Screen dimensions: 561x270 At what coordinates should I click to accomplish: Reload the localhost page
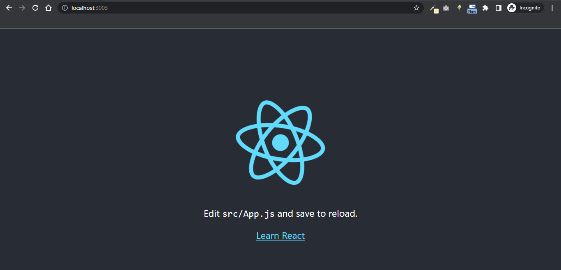click(35, 8)
